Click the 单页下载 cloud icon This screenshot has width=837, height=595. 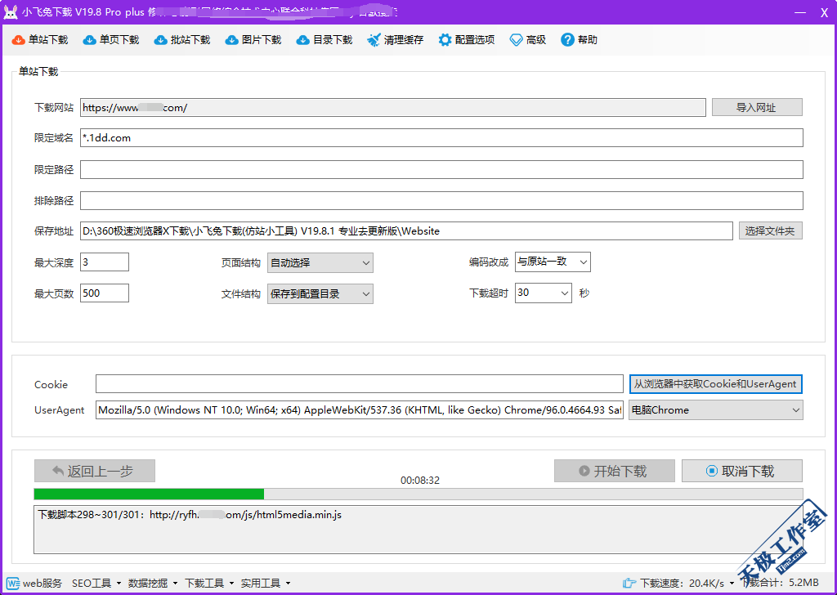coord(89,40)
